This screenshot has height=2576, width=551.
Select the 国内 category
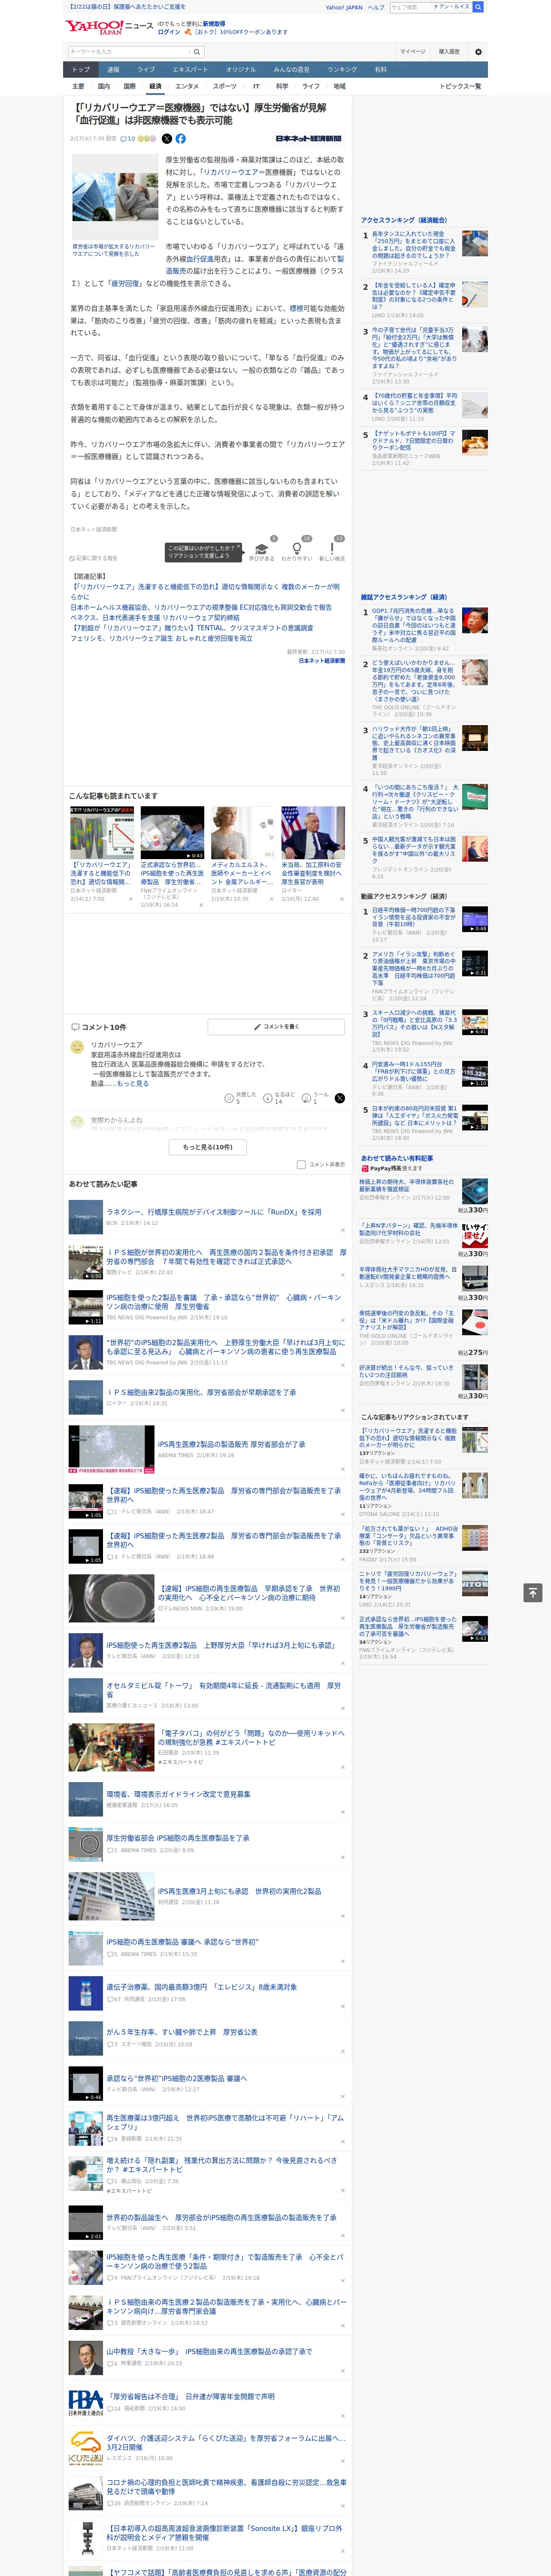[103, 86]
